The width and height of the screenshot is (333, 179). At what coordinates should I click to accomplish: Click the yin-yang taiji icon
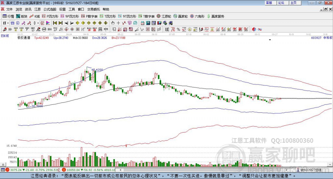(x=254, y=30)
